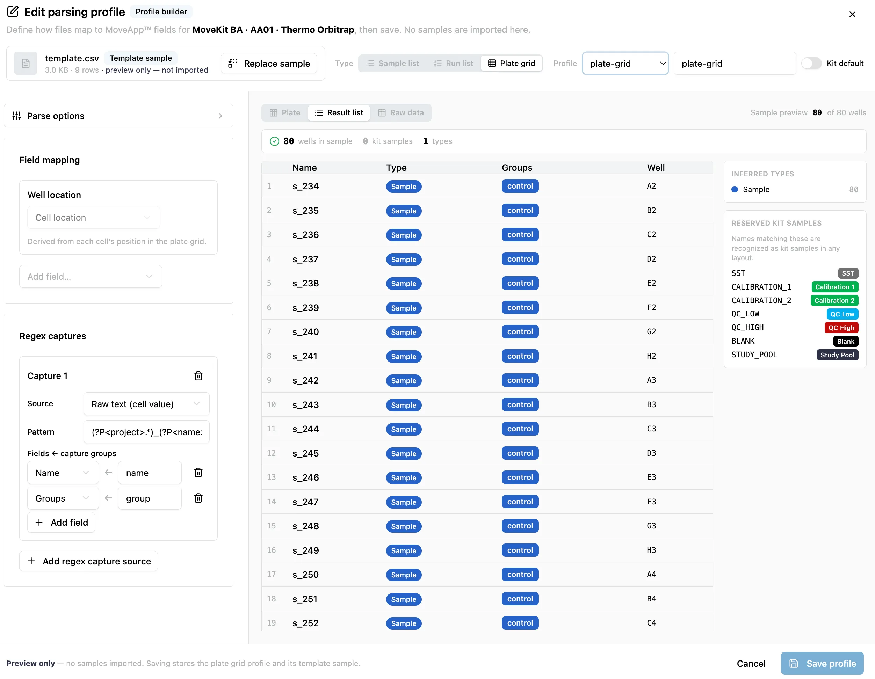Click the Save profile button
875x679 pixels.
point(822,663)
